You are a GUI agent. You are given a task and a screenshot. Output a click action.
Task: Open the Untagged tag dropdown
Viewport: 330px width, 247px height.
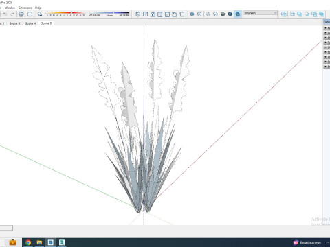pyautogui.click(x=260, y=13)
